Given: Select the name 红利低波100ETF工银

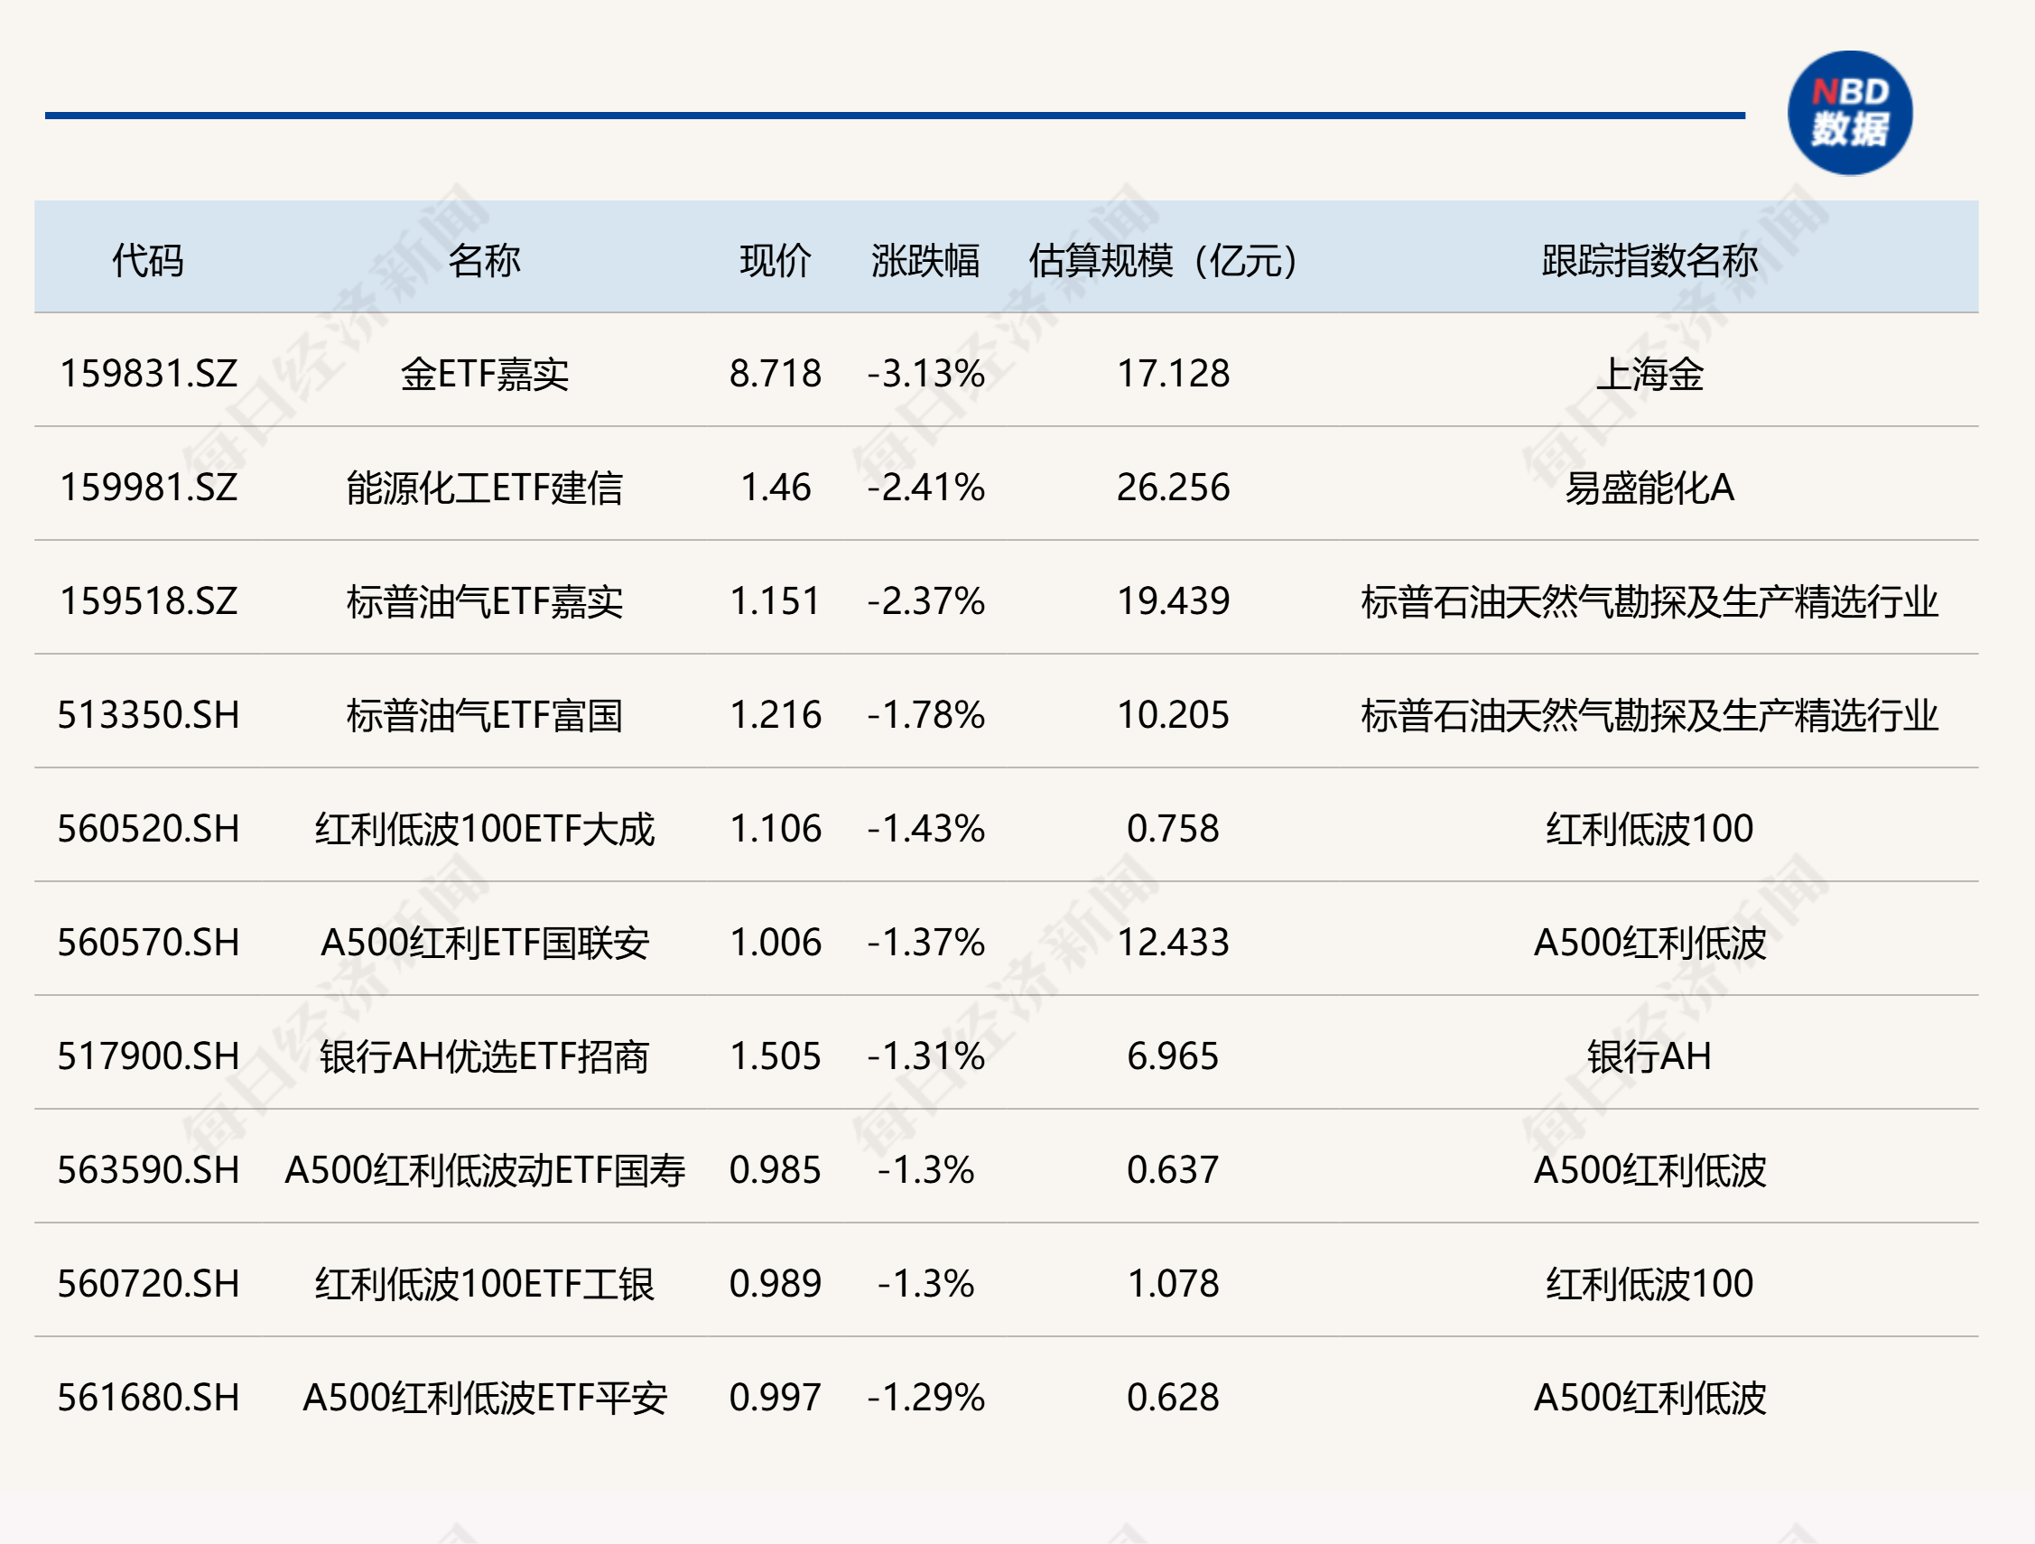Looking at the screenshot, I should tap(485, 1284).
